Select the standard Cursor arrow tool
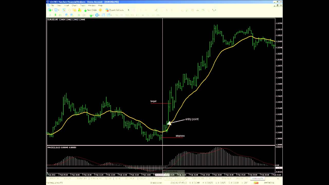The width and height of the screenshot is (329, 185). (x=129, y=10)
